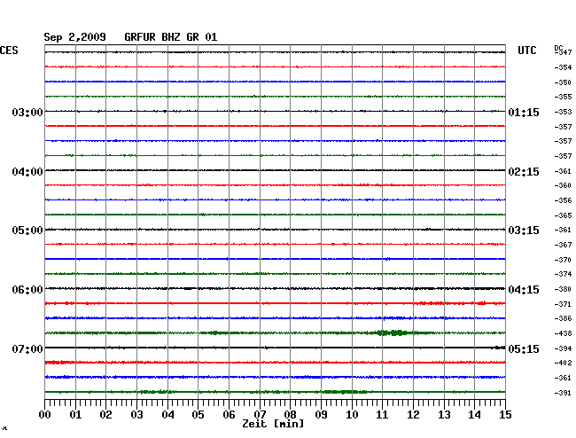Screen dimensions: 576x438
Task: Click the "02:15" UTC time label
Action: [x=524, y=172]
